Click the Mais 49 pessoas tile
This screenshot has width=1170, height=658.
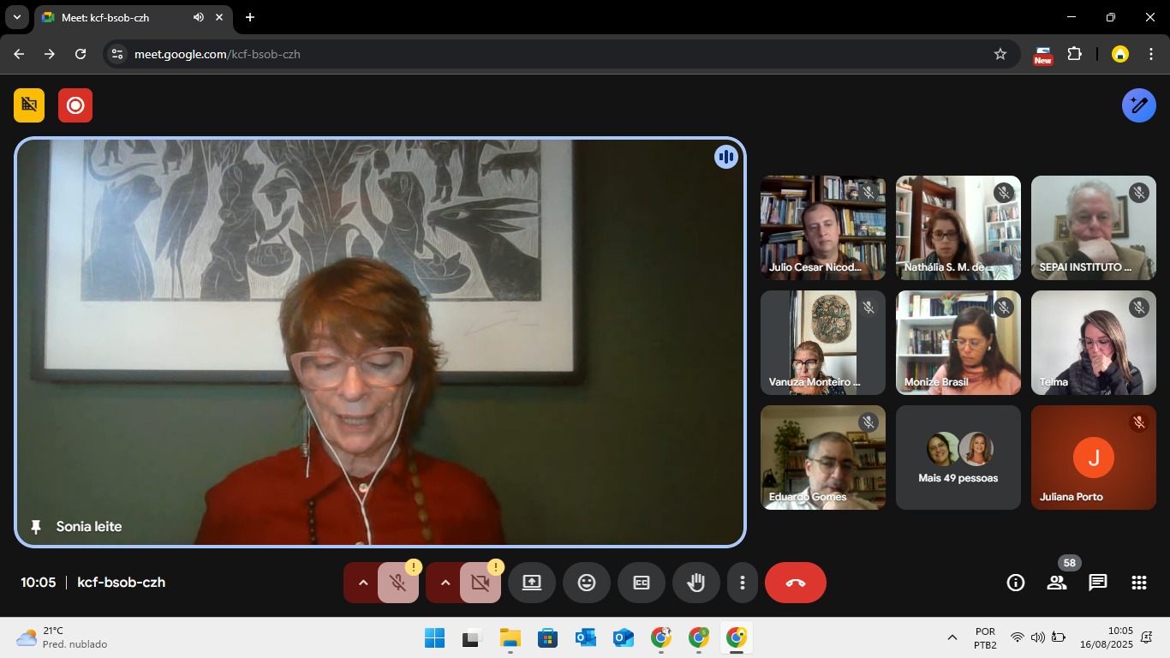(958, 458)
